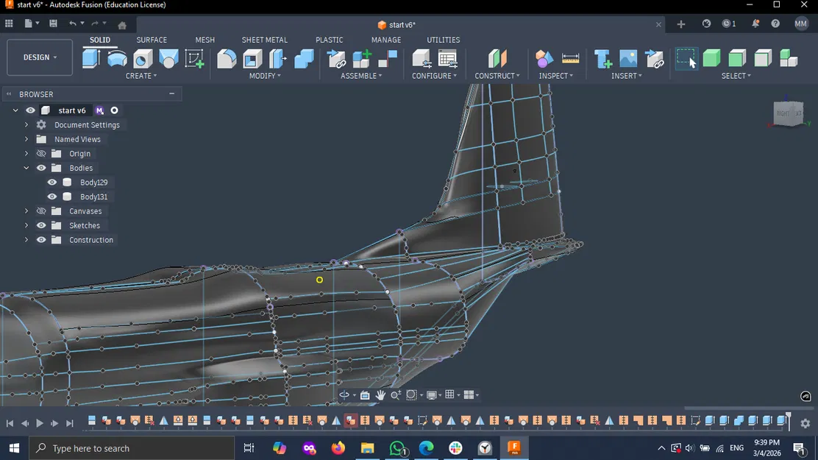Switch to the SURFACE tab
818x460 pixels.
pyautogui.click(x=152, y=40)
